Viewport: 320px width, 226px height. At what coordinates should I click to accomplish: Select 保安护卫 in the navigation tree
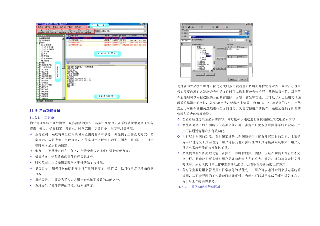(45, 87)
